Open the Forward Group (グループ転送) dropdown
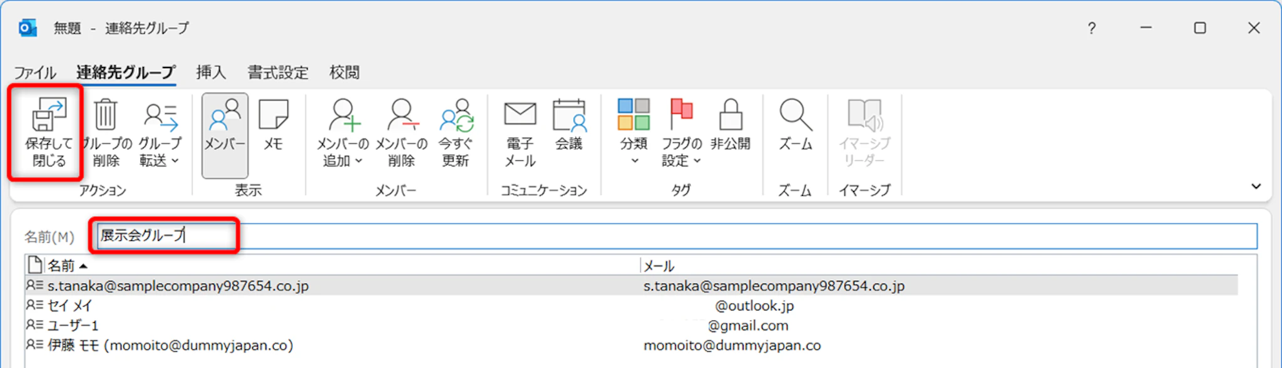Screen dimensions: 1282x368 point(160,135)
